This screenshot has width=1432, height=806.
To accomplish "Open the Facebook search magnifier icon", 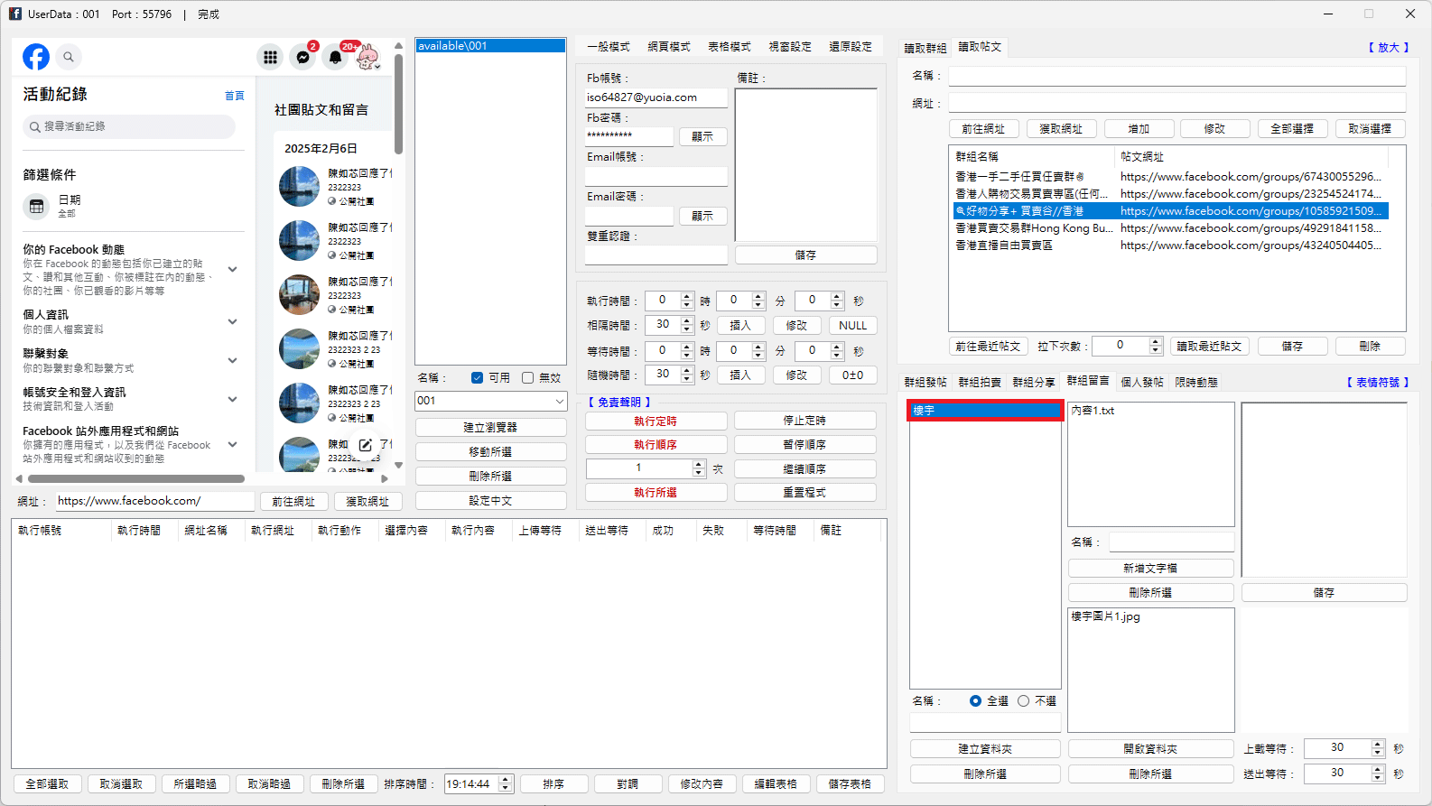I will pyautogui.click(x=69, y=57).
